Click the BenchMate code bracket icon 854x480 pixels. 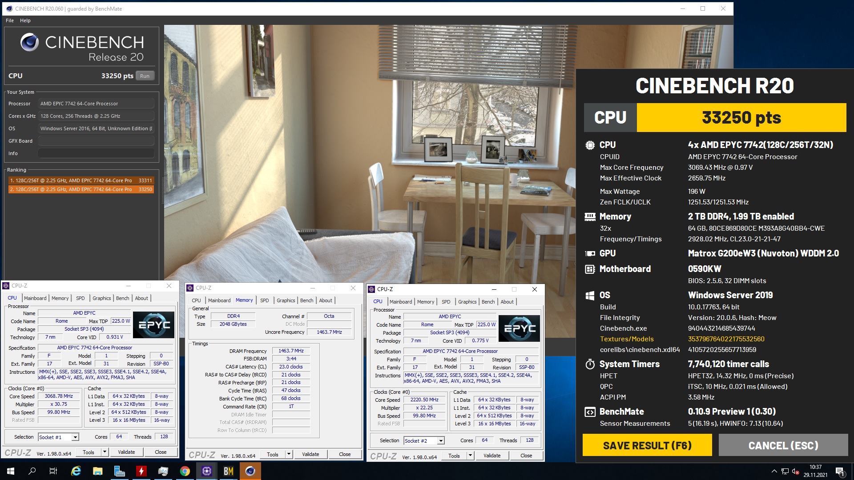point(590,412)
